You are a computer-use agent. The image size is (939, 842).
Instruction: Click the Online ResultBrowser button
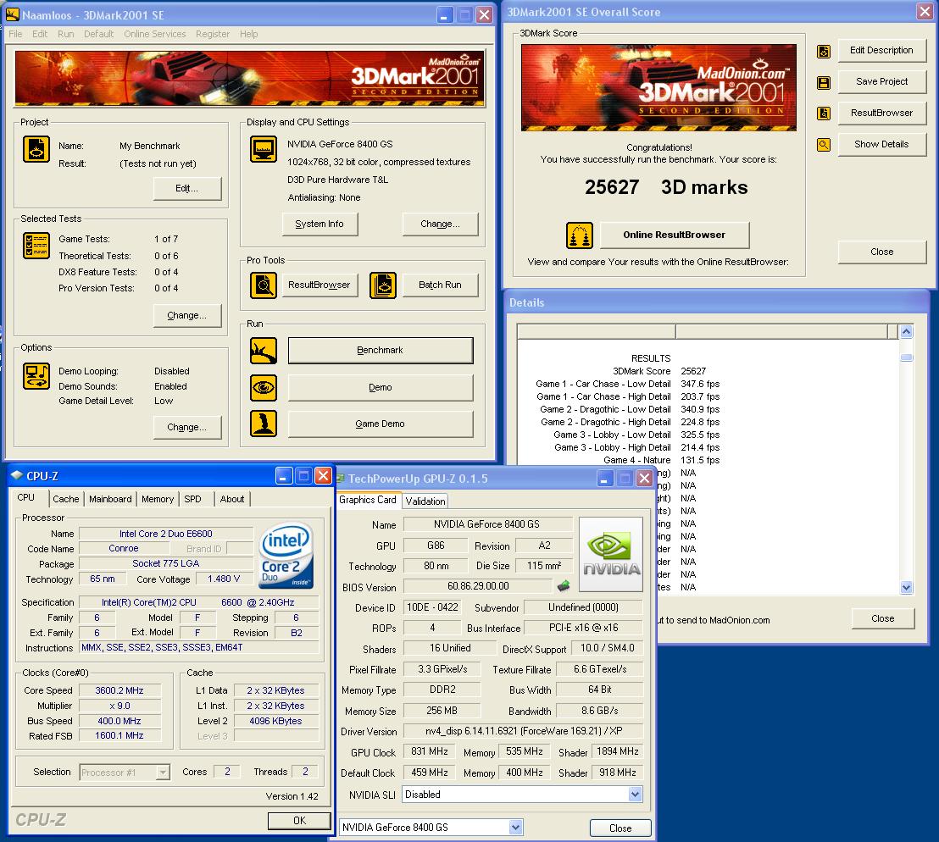[675, 235]
